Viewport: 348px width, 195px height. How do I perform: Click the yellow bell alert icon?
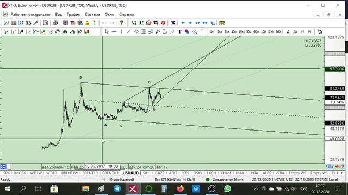(x=87, y=23)
